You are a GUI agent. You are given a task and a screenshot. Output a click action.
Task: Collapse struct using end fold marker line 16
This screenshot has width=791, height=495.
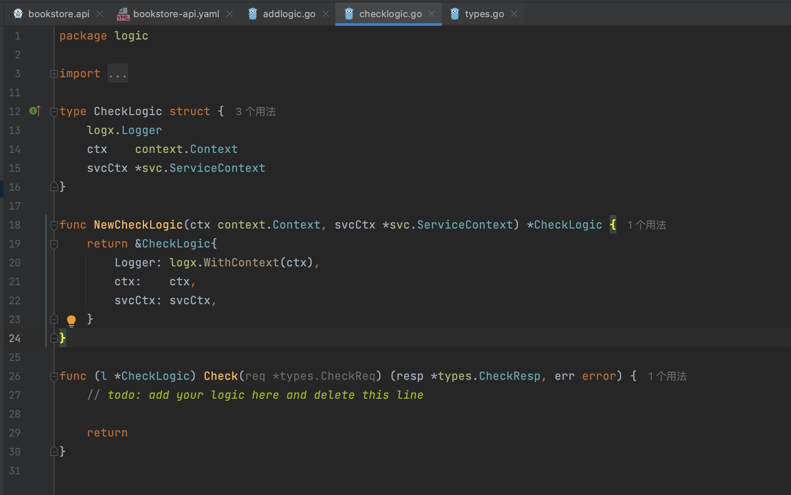(x=54, y=187)
